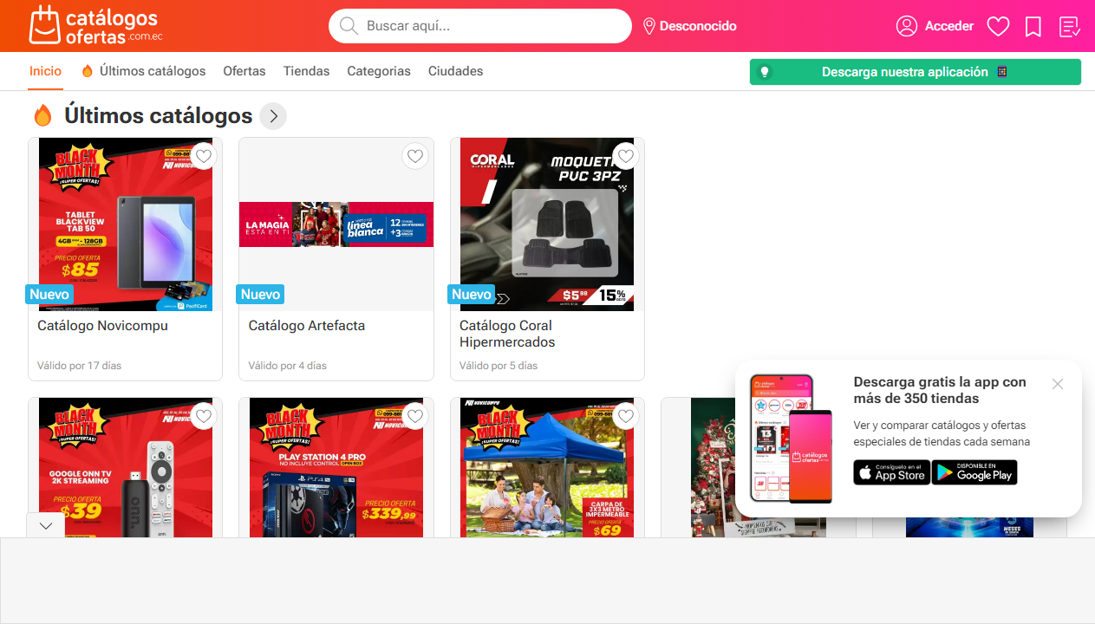
Task: Switch to the Tiendas section
Action: 306,71
